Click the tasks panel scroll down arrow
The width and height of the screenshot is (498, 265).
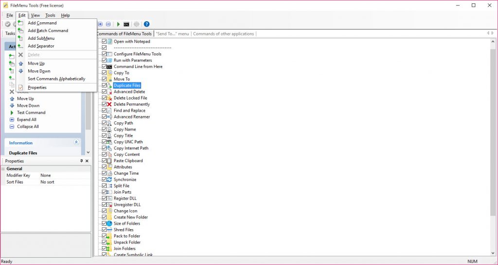tap(88, 152)
